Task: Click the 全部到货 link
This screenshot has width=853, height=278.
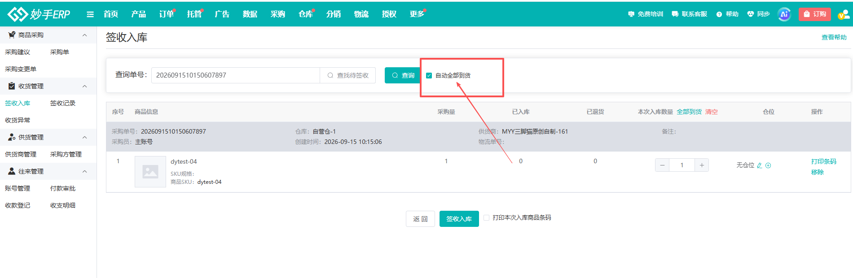Action: (689, 112)
